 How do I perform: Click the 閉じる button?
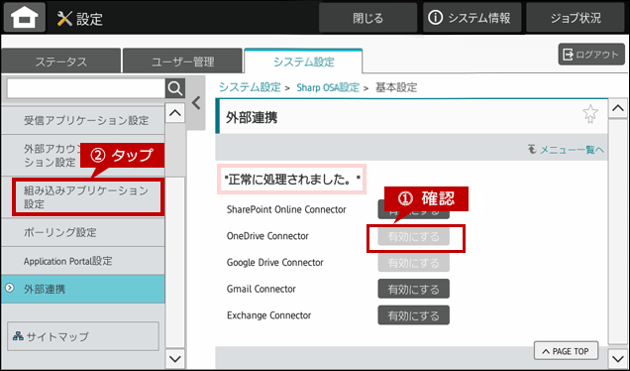(368, 18)
